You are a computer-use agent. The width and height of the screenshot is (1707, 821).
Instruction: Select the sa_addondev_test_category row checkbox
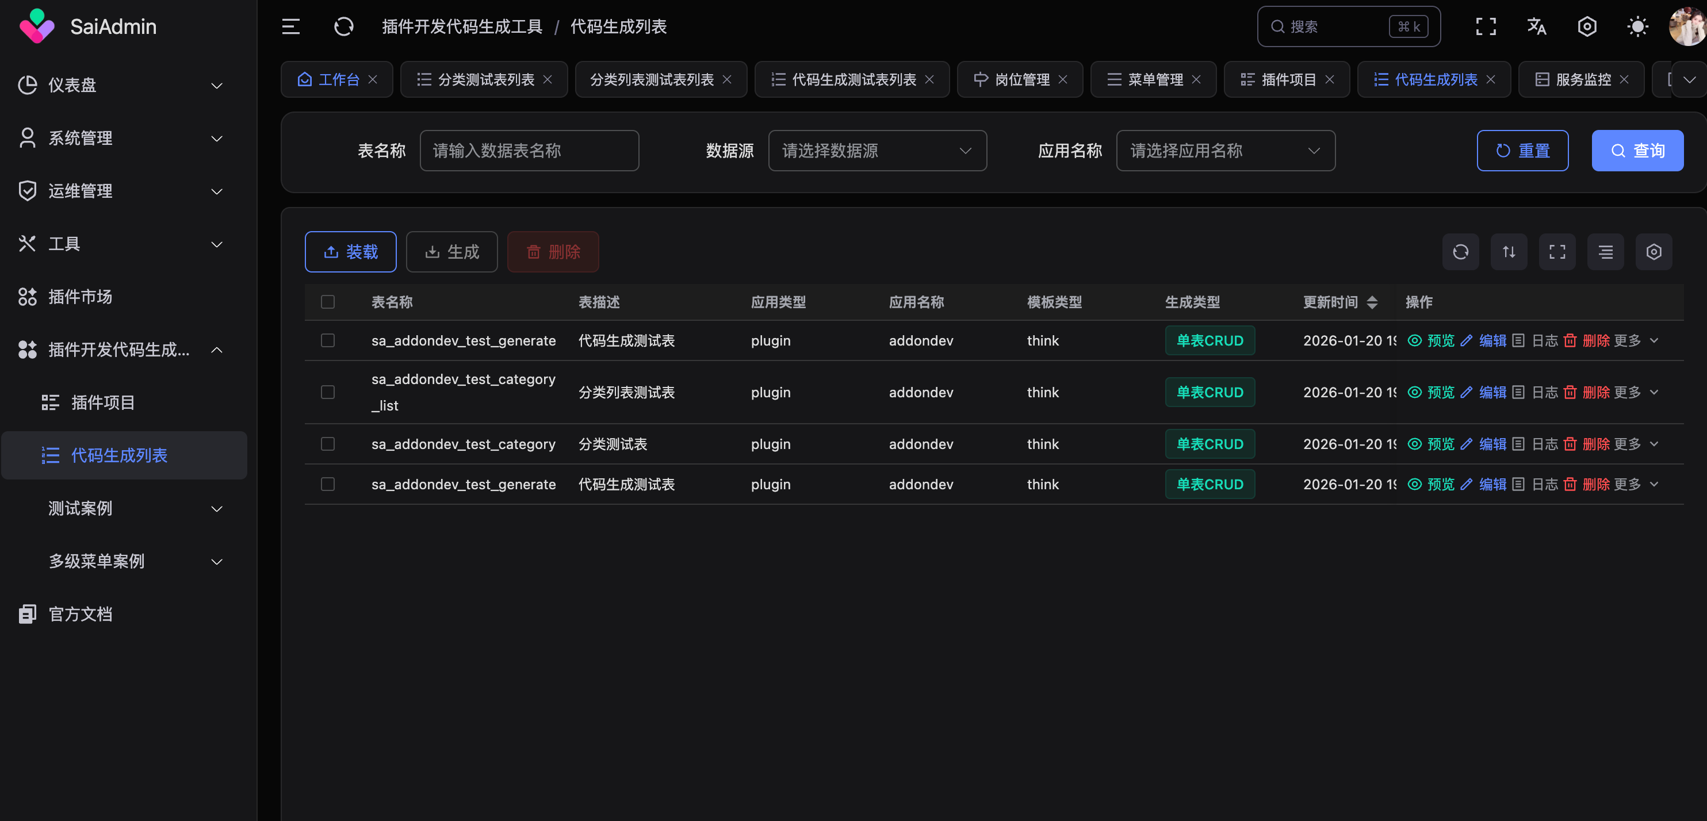point(327,444)
